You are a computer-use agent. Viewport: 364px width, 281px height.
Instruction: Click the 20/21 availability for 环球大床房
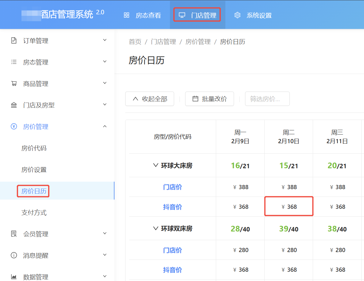337,166
